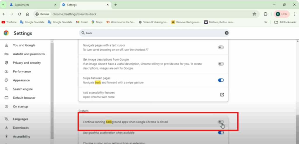The height and width of the screenshot is (144, 299).
Task: Open the Maps bookmark
Action: coord(97,22)
